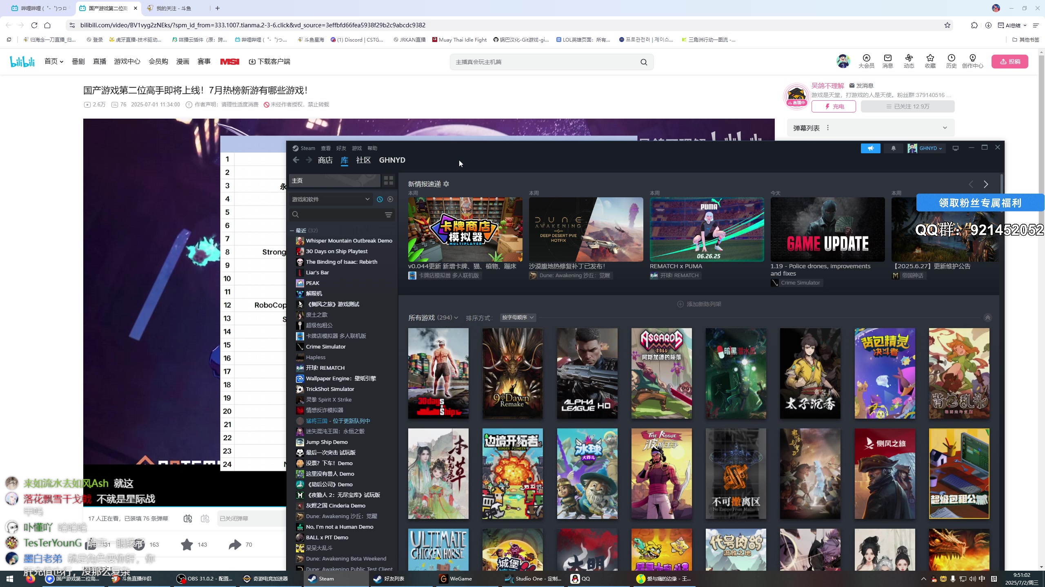This screenshot has height=587, width=1045.
Task: Click the pink upload 投稿 button
Action: (x=1009, y=62)
